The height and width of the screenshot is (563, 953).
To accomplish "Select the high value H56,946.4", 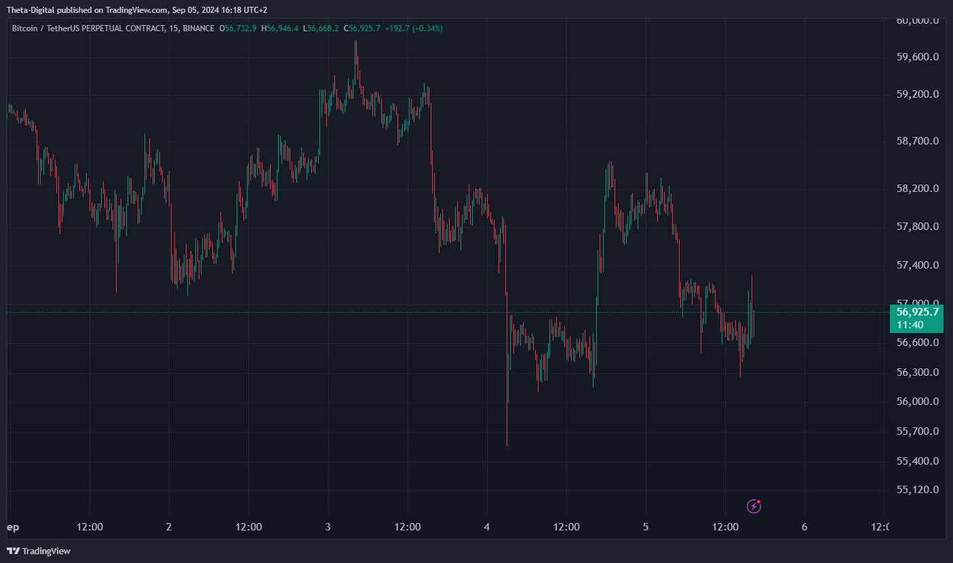I will pyautogui.click(x=280, y=28).
